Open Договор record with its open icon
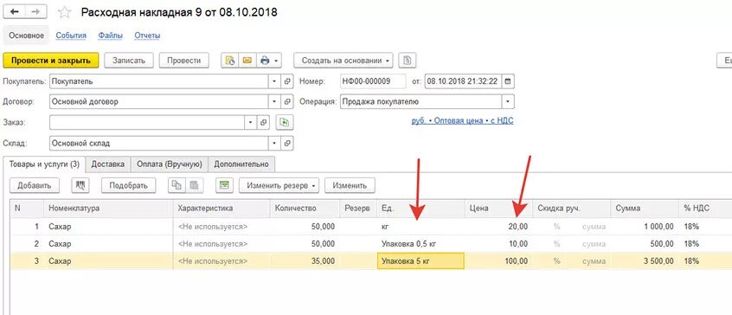Viewport: 732px width, 315px height. pos(287,101)
